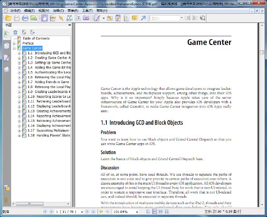Viewport: 267px width, 217px height.
Task: Switch to continuous page layout
Action: click(x=154, y=212)
